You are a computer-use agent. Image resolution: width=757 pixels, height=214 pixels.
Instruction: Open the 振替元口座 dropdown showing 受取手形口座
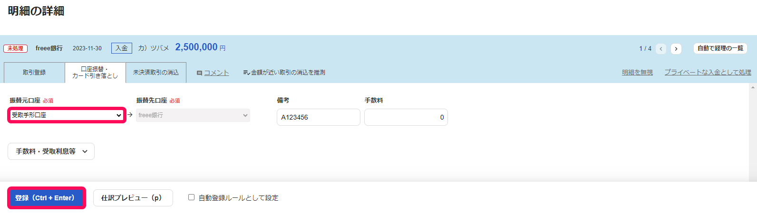click(x=67, y=115)
